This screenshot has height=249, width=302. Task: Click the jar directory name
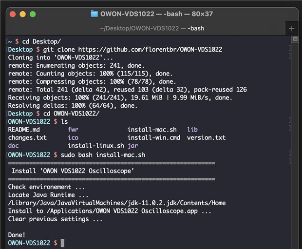coord(133,146)
